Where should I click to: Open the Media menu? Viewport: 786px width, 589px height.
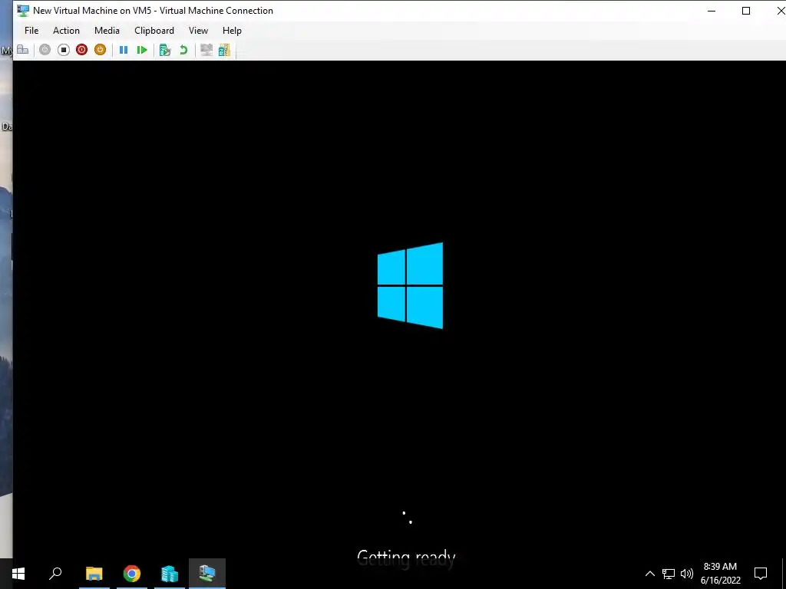click(x=107, y=31)
